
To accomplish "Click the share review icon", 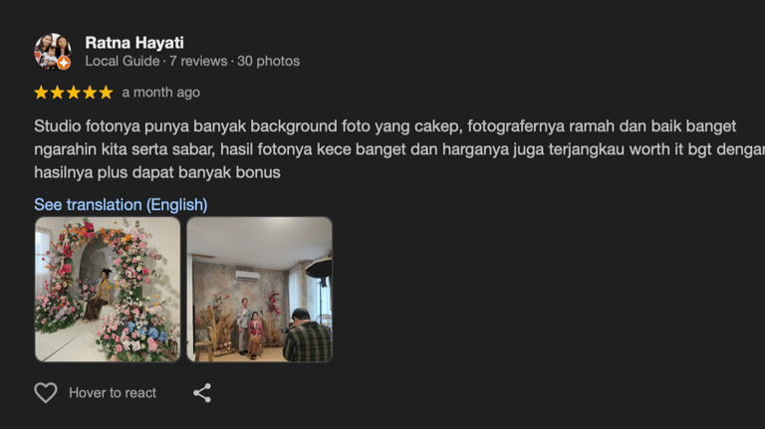I will click(202, 392).
